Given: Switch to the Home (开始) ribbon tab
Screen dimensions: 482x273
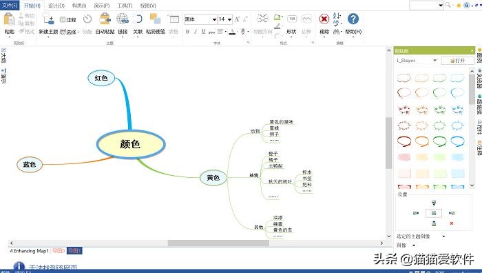Looking at the screenshot, I should point(32,6).
